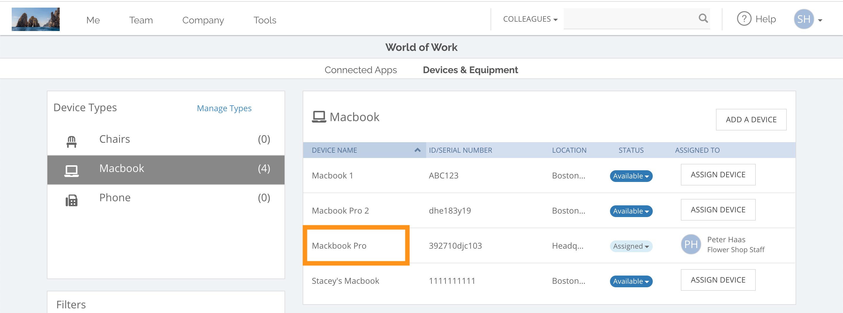Click the ADD A DEVICE button
Image resolution: width=843 pixels, height=313 pixels.
coord(751,119)
